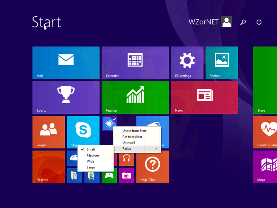277x208 pixels.
Task: Open the Camera tile
Action: 126,175
